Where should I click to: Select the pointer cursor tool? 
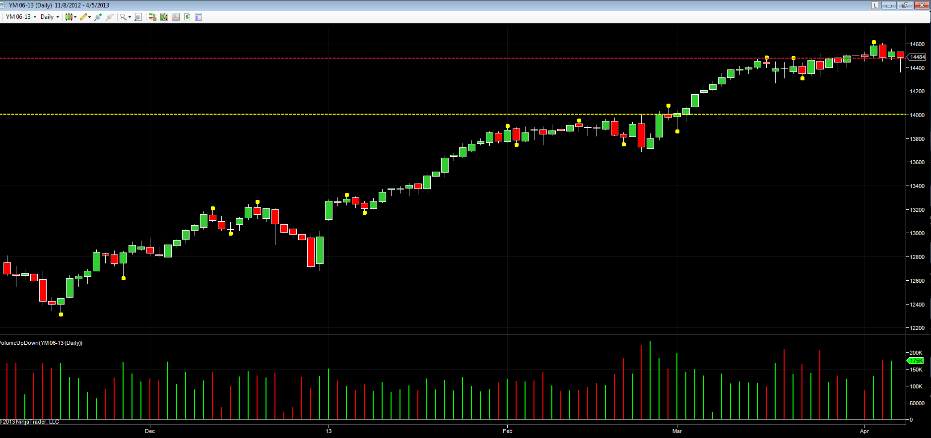click(123, 17)
